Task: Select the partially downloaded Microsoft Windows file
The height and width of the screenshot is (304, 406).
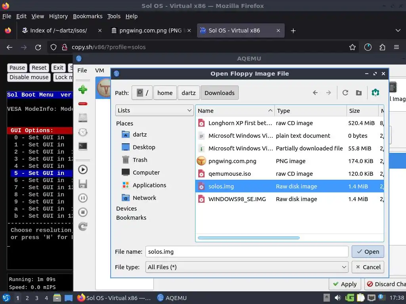Action: [289, 148]
